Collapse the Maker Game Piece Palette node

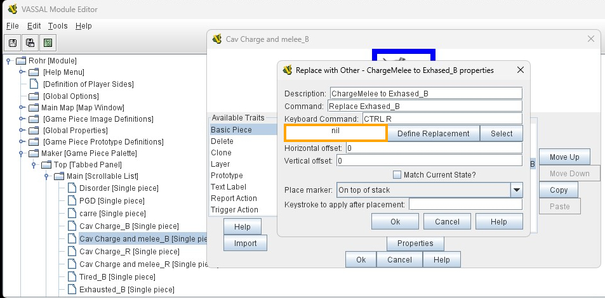click(x=22, y=153)
